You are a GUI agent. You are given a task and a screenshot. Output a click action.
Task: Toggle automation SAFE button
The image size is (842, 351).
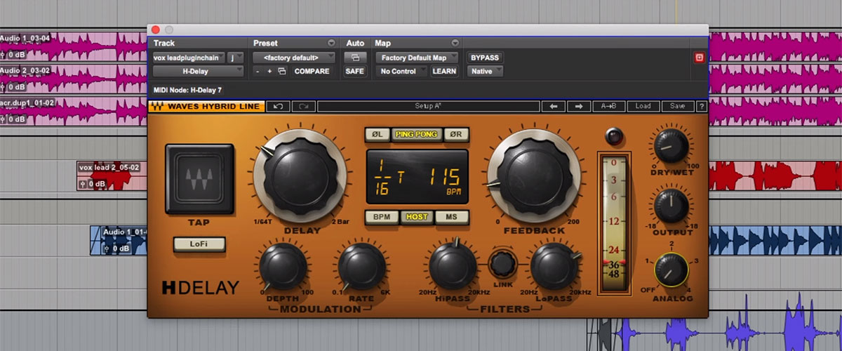[x=355, y=71]
